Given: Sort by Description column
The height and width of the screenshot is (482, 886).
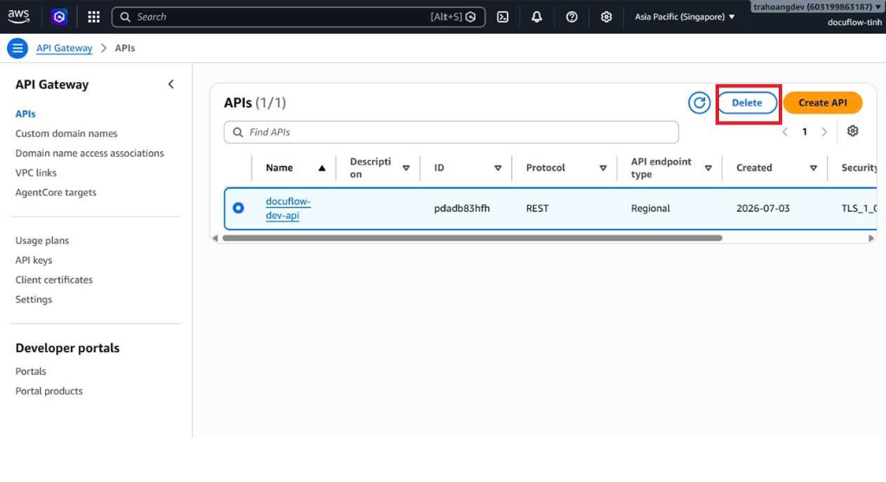Looking at the screenshot, I should tap(406, 168).
